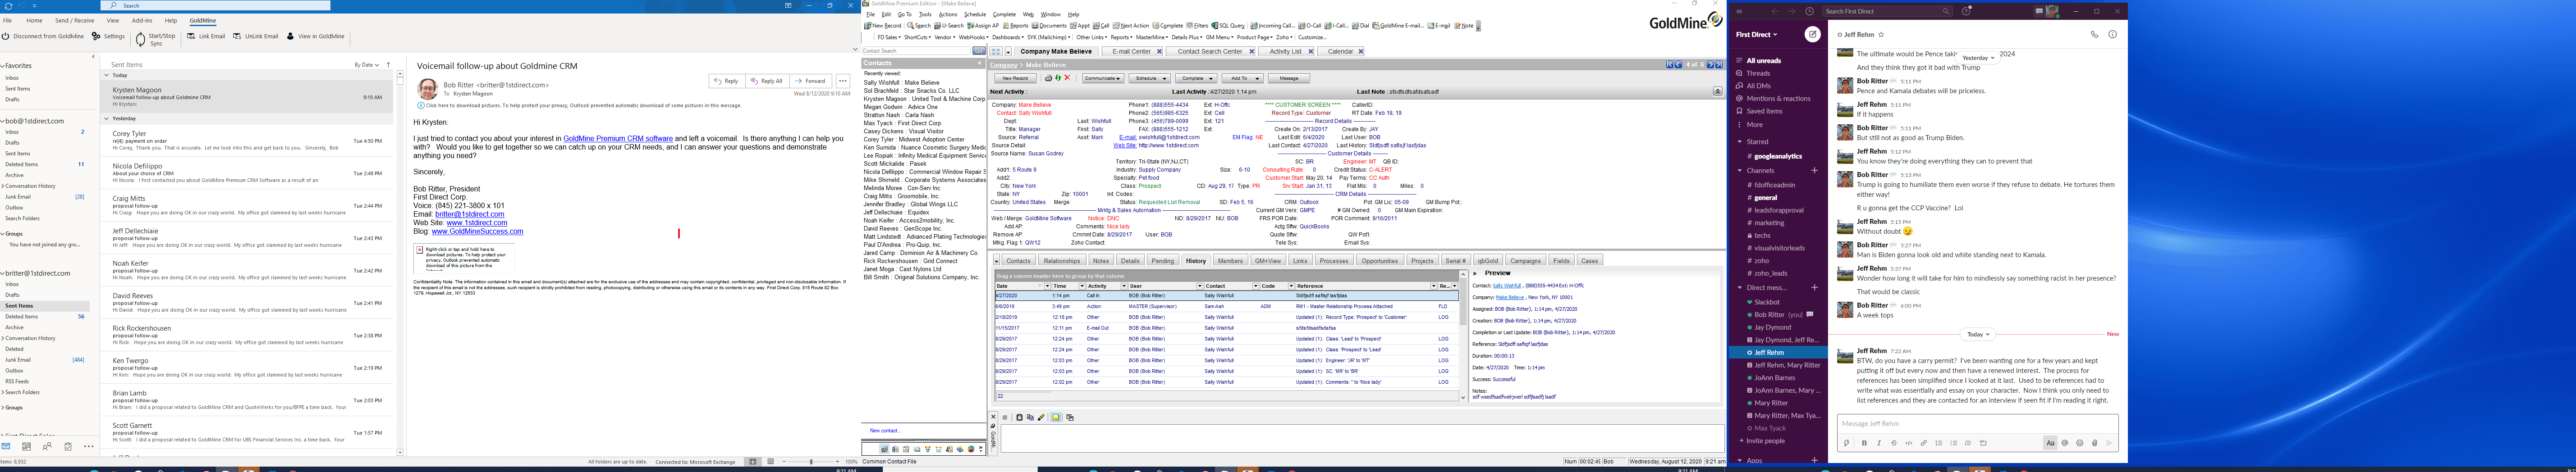Switch to the History tab in GoldMine

[x=1195, y=261]
